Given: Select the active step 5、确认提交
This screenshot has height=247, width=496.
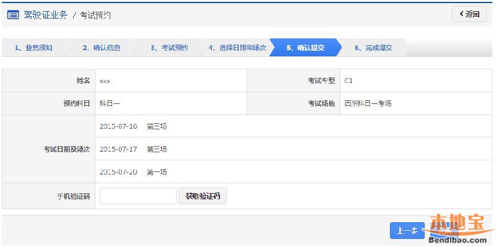Looking at the screenshot, I should pos(305,48).
